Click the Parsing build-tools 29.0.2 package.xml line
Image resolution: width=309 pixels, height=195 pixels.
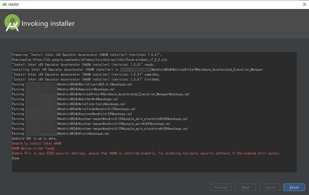(x=72, y=84)
